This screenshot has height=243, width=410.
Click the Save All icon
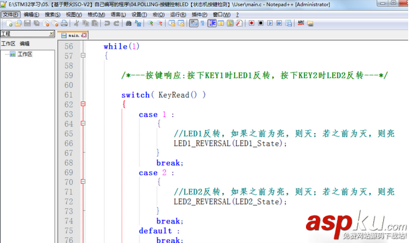[37, 23]
